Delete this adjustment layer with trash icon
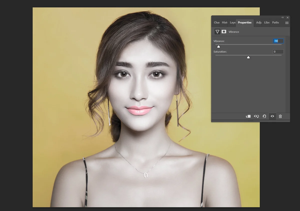This screenshot has width=300, height=211. click(280, 116)
